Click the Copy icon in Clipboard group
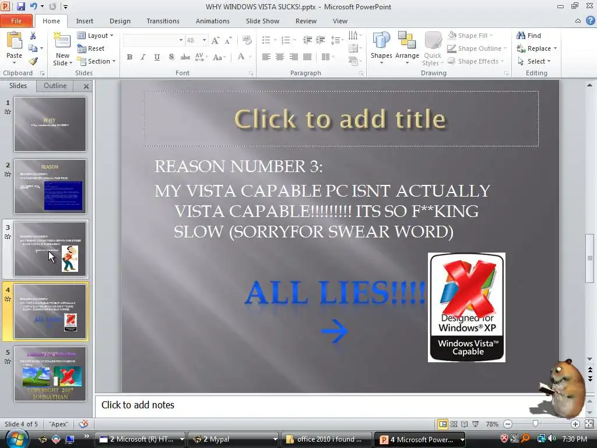Screen dimensions: 597x448 tap(33, 48)
